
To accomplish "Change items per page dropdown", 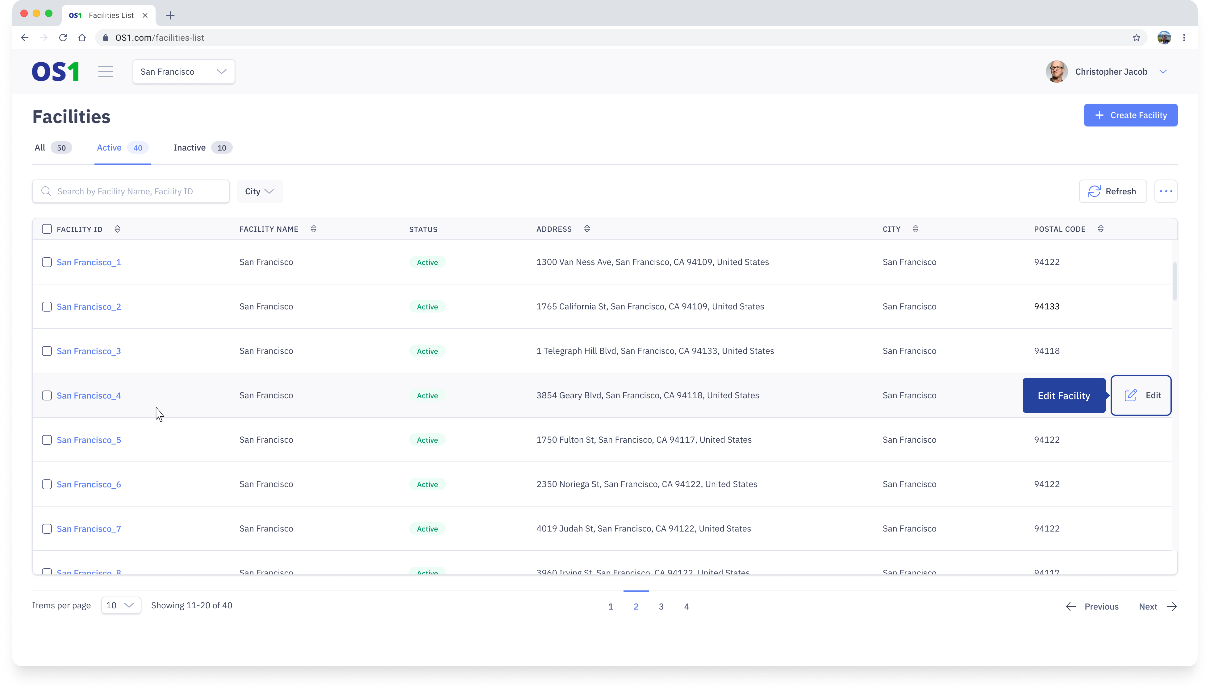I will click(x=121, y=605).
